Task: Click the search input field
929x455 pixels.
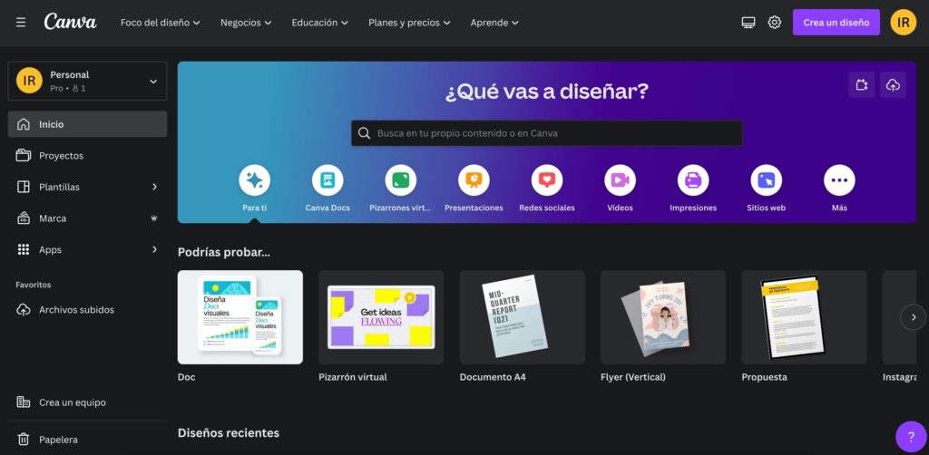Action: [x=547, y=133]
